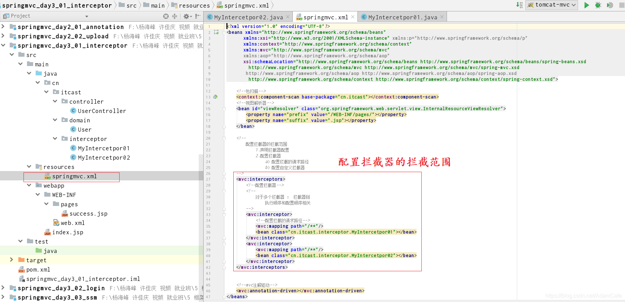
Task: Collapse the springmvc_day3_01_interceptor module
Action: tap(3, 45)
